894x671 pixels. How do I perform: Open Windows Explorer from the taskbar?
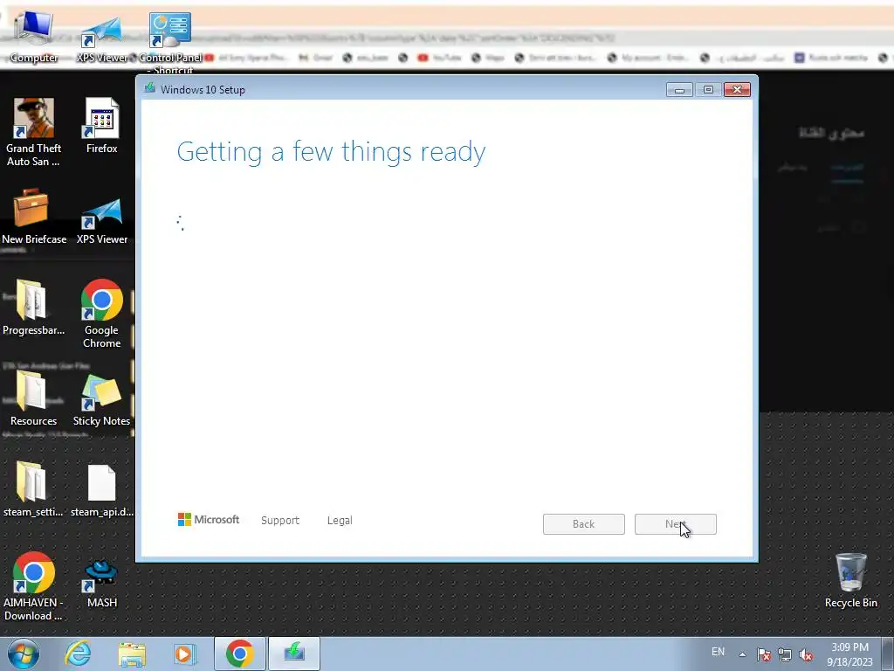[x=132, y=654]
